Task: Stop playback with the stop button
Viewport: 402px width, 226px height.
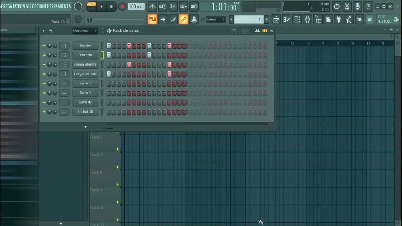Action: [x=111, y=6]
